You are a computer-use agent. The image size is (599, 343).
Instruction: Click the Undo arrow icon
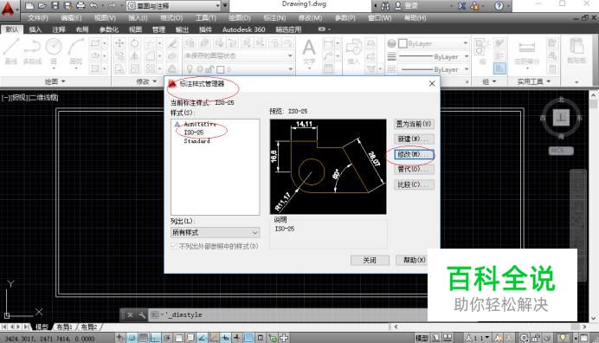[x=93, y=6]
